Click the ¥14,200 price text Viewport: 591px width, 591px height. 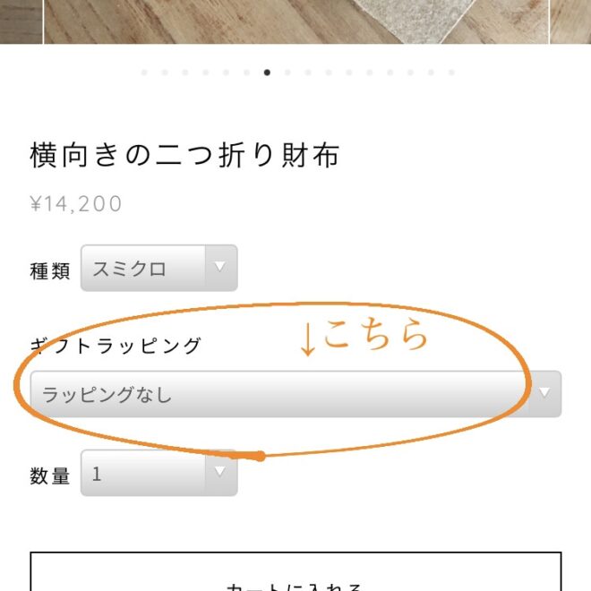[76, 204]
